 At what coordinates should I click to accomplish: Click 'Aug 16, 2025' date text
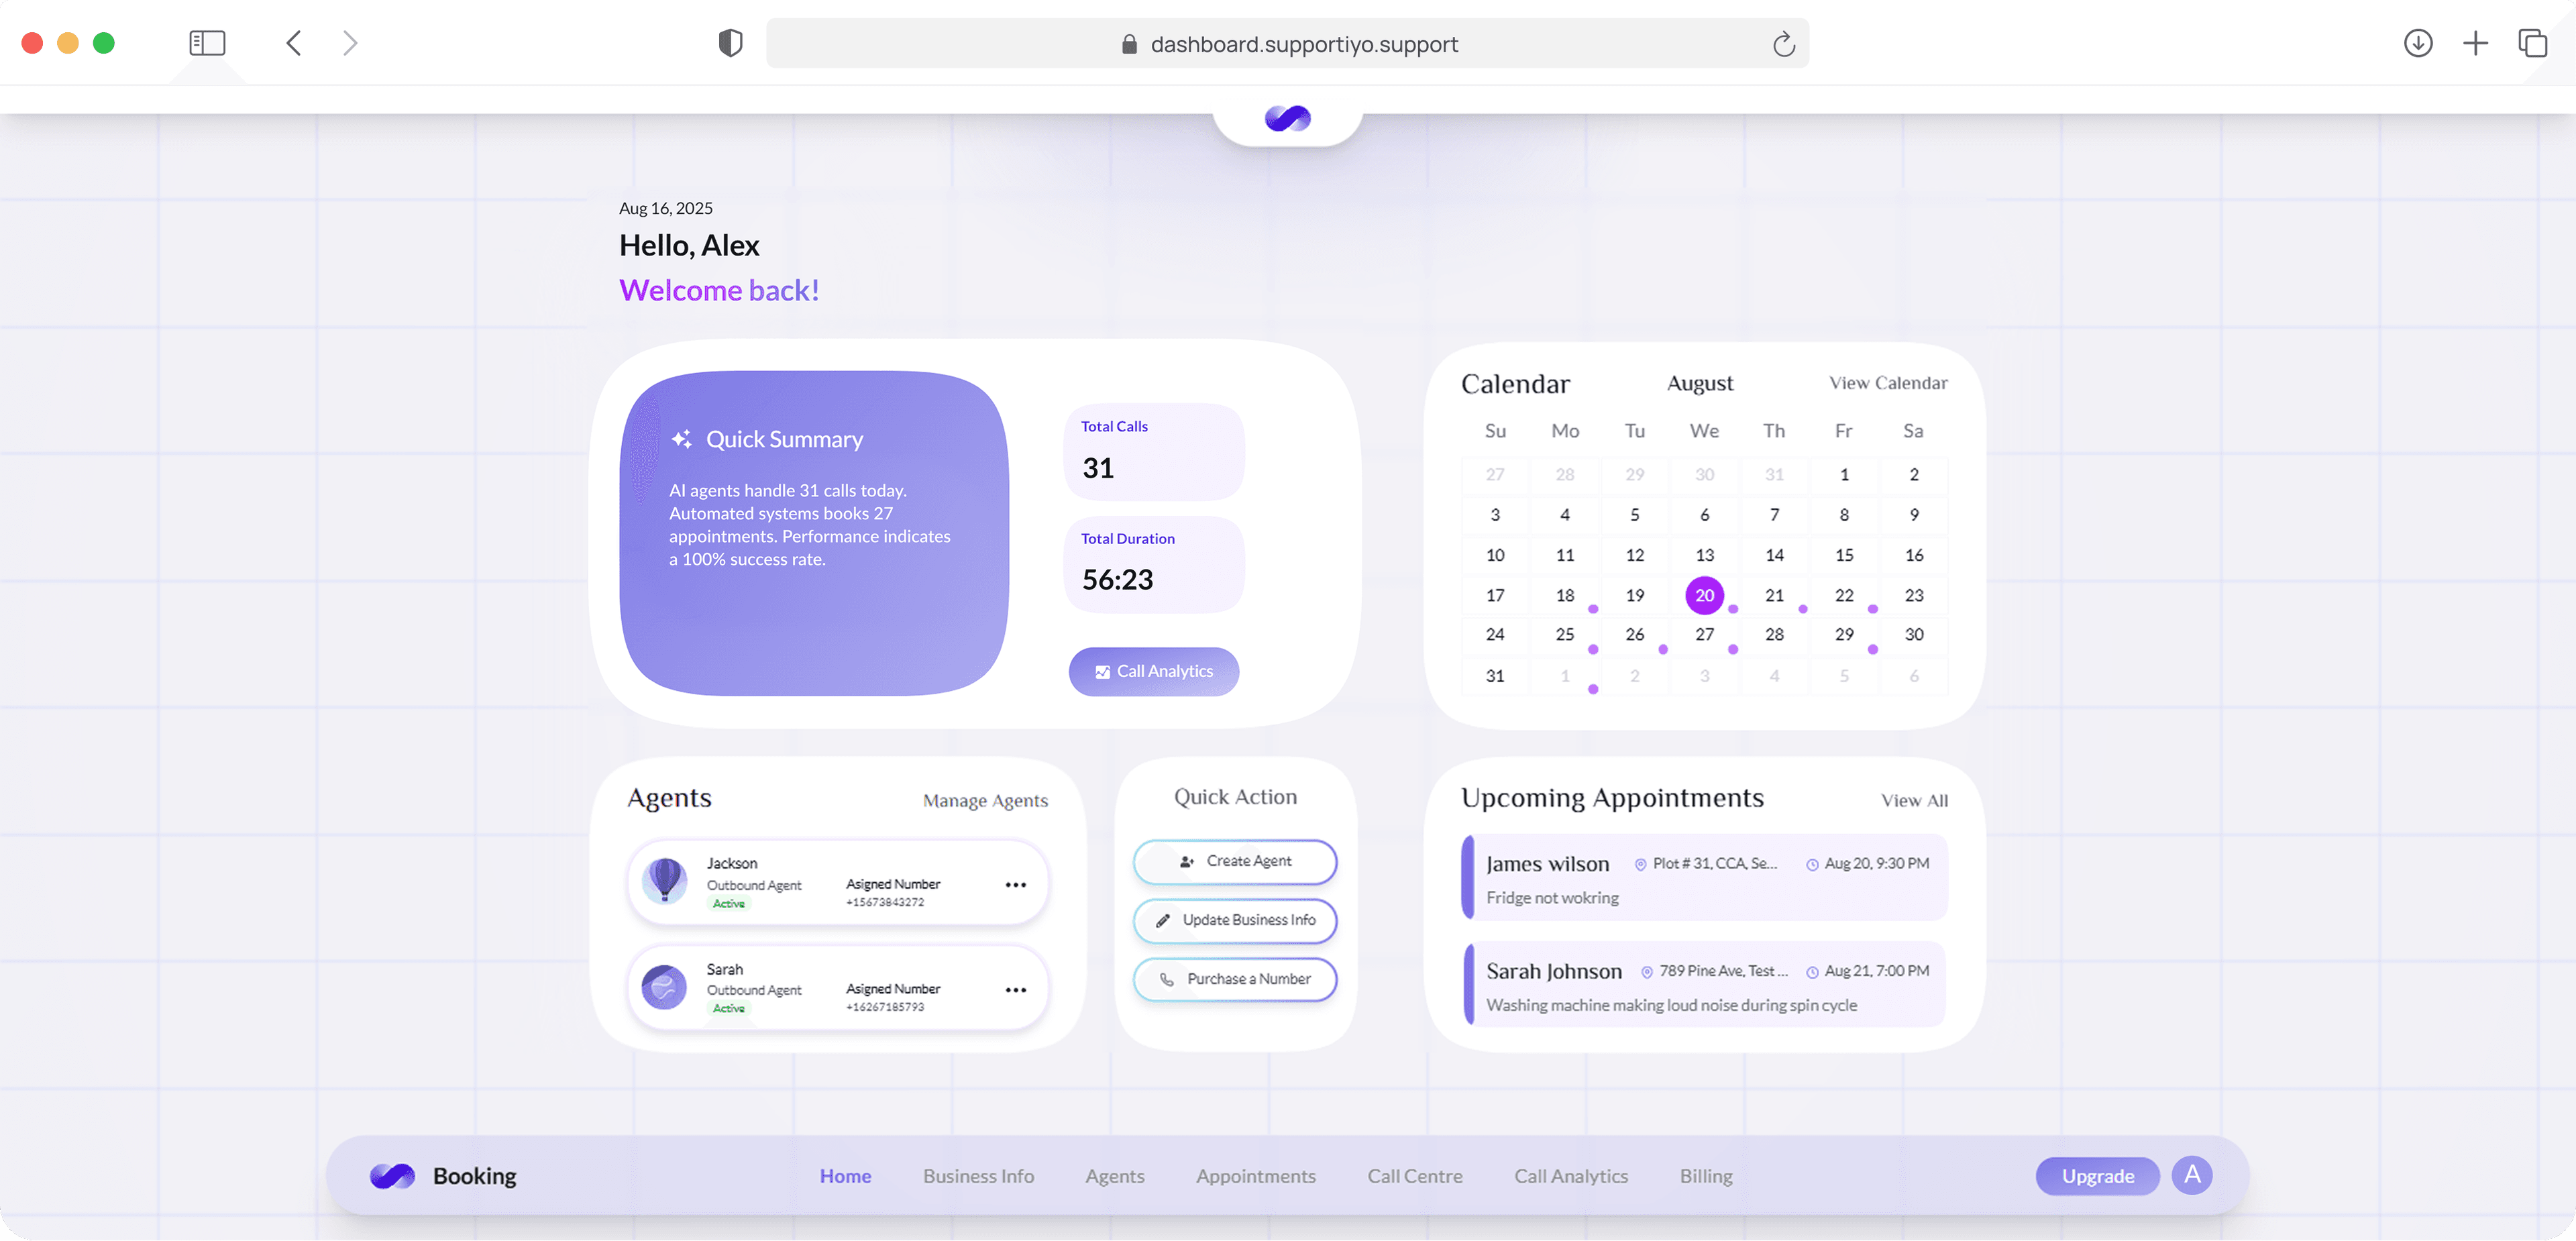(x=665, y=209)
